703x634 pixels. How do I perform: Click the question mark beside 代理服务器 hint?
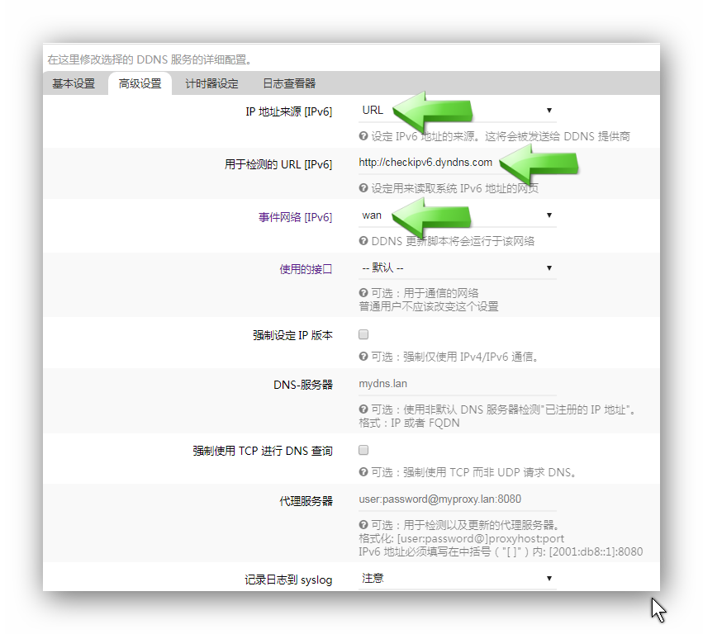point(362,526)
